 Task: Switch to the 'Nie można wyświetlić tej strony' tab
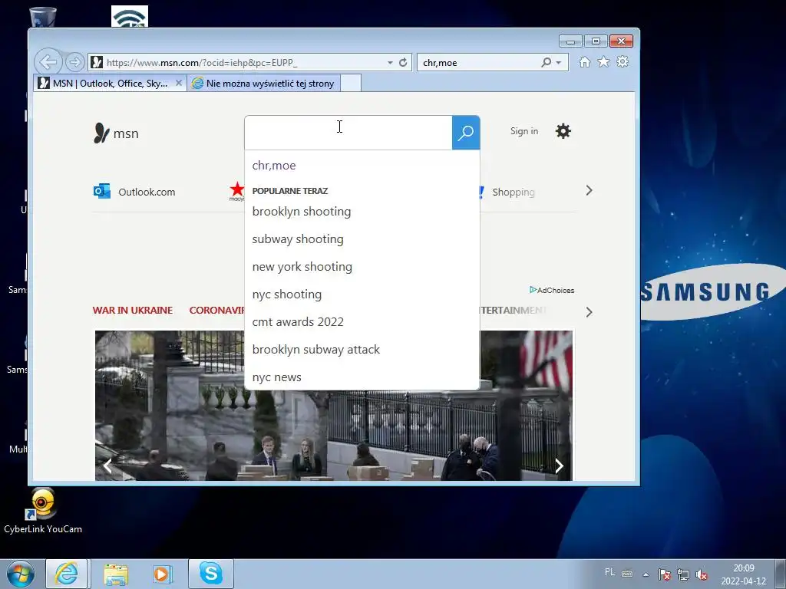[x=264, y=83]
